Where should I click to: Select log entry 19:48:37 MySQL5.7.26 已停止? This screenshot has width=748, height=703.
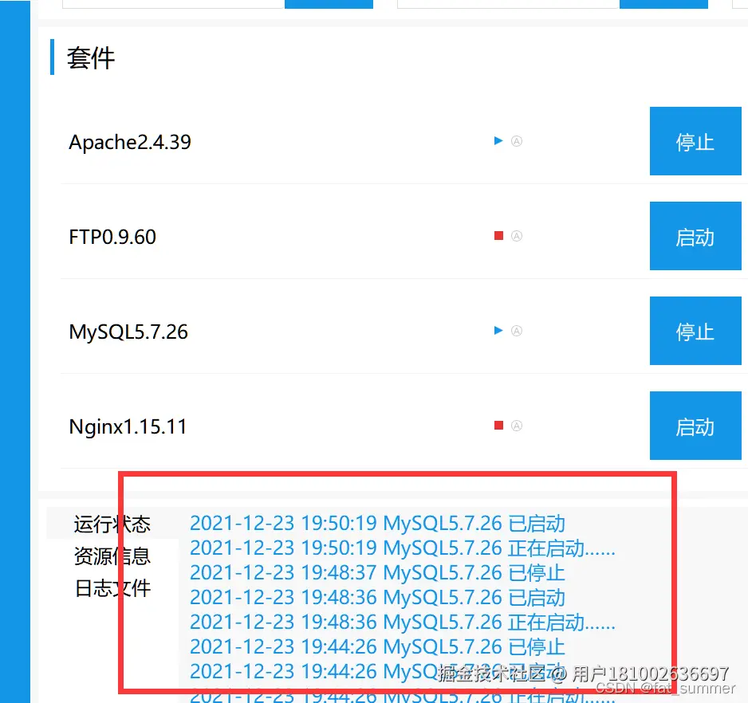(x=377, y=573)
